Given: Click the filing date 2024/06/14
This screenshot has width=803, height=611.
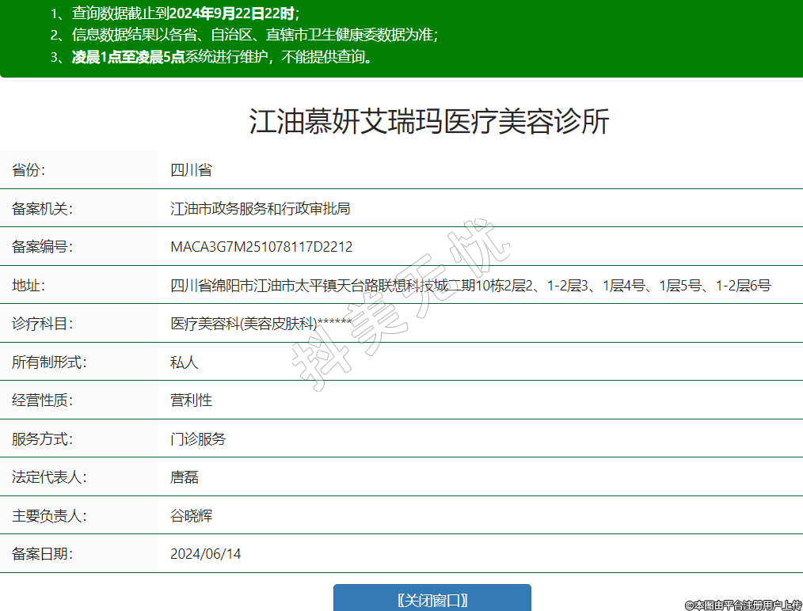Looking at the screenshot, I should pos(205,554).
